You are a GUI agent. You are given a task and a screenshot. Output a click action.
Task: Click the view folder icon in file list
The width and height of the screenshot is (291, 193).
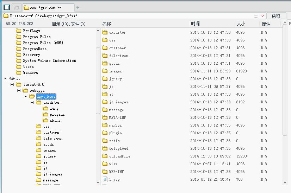pyautogui.click(x=105, y=164)
